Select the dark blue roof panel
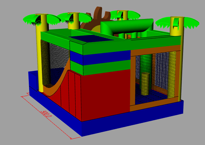This screenshot has height=145, width=205. tap(91, 38)
